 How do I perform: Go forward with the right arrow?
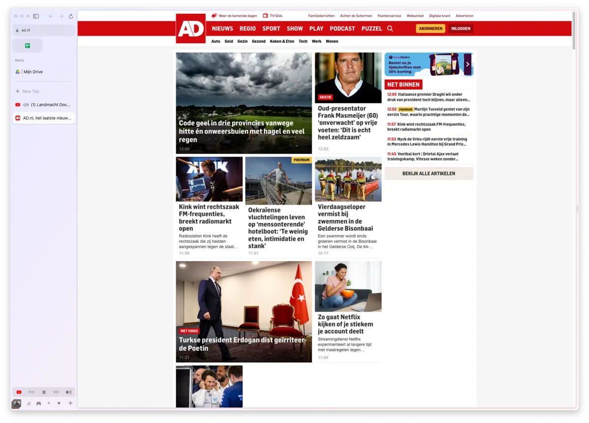tap(61, 16)
